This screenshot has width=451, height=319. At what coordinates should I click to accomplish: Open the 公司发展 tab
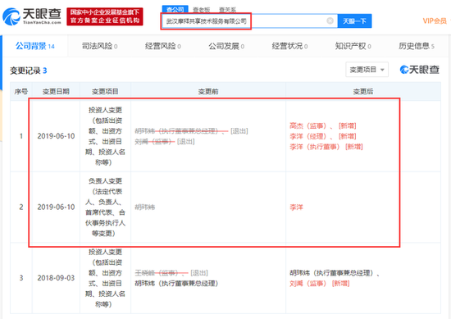226,46
